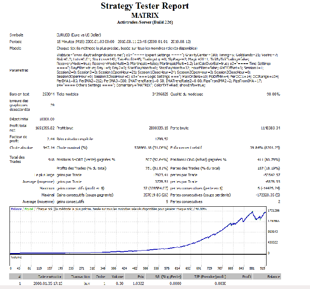Click the Profit total net label
Viewport: 310px width, 289px height.
tap(18, 128)
